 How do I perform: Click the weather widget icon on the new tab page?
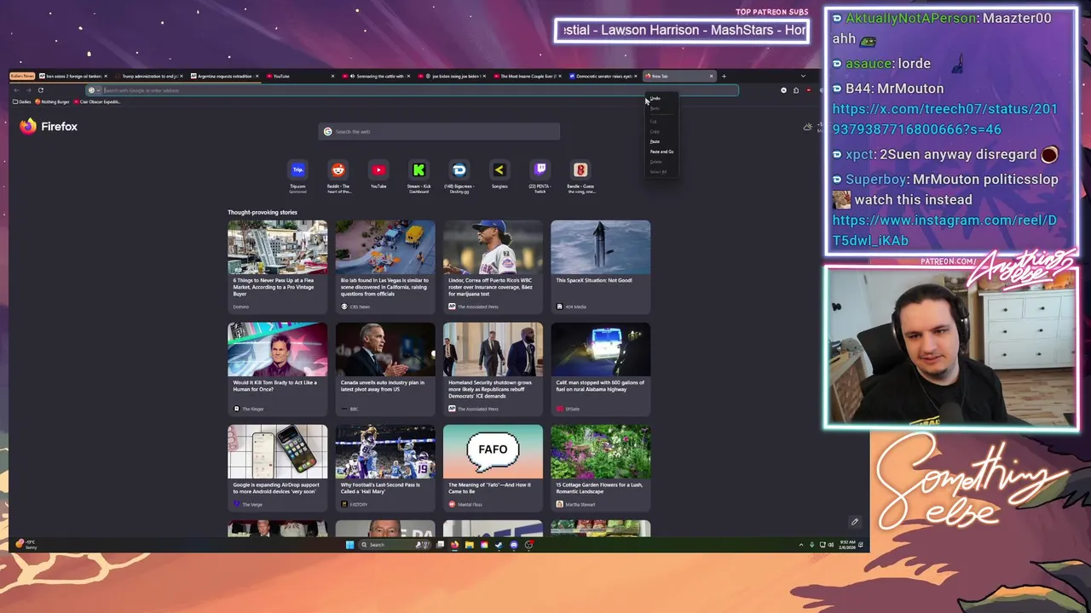coord(808,127)
